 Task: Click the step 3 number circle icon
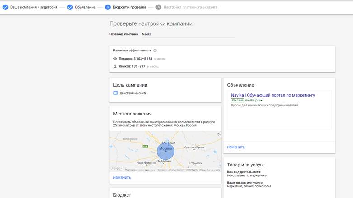pos(108,7)
